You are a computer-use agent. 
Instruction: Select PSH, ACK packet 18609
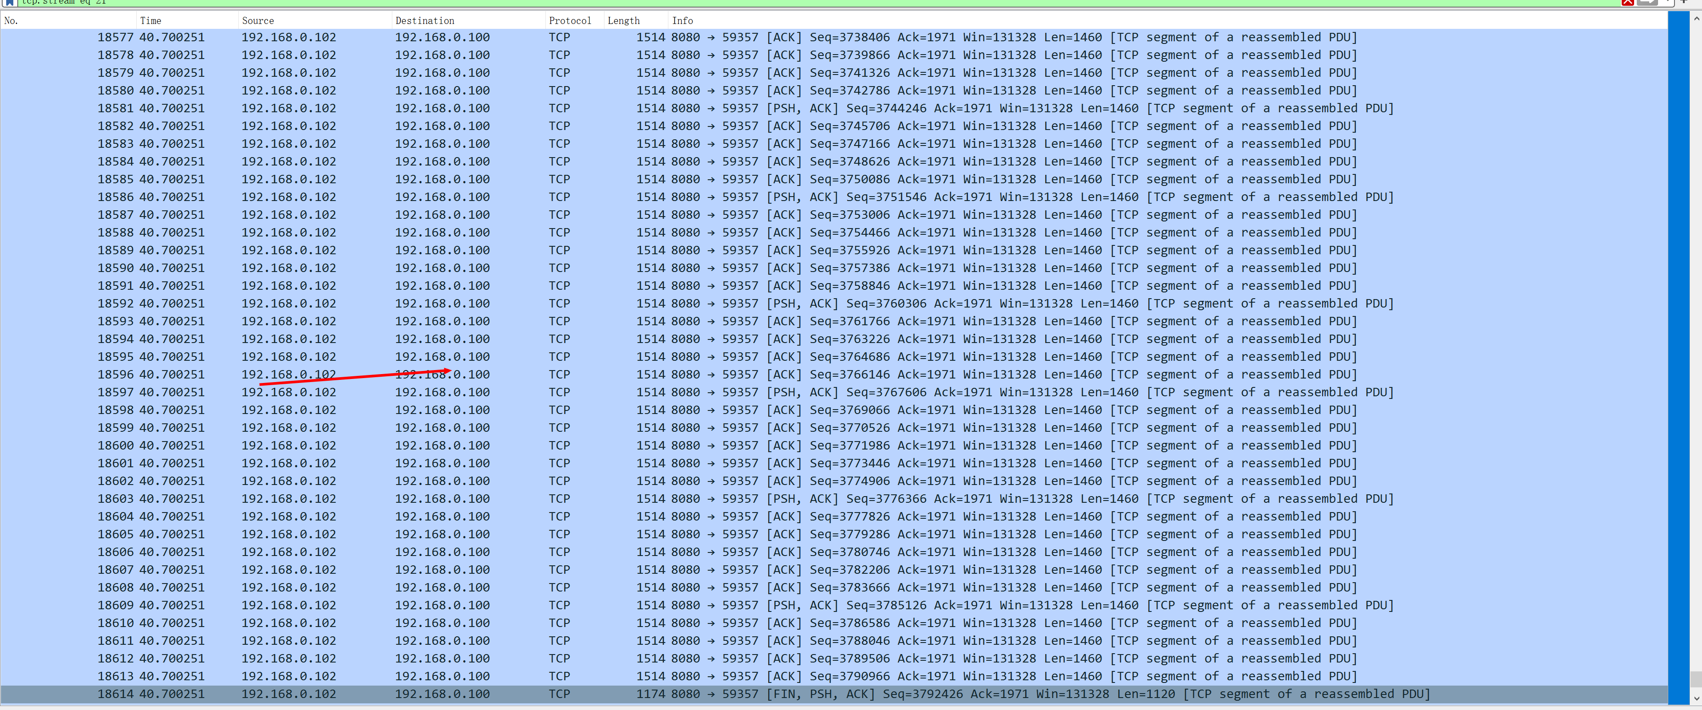pyautogui.click(x=834, y=606)
